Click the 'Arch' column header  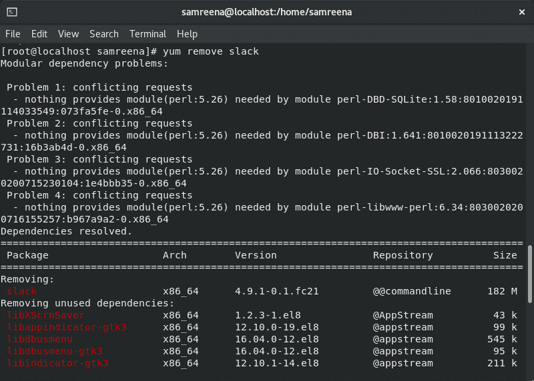[x=175, y=255]
